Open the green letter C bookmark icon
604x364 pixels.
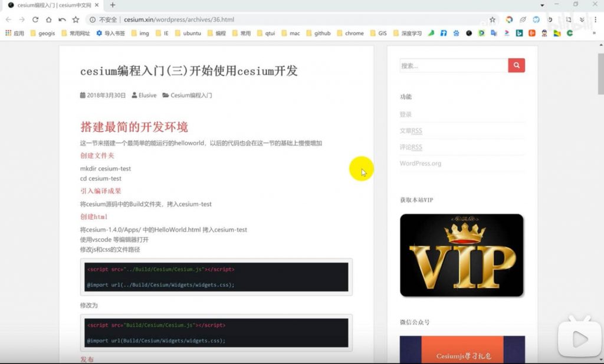point(570,33)
